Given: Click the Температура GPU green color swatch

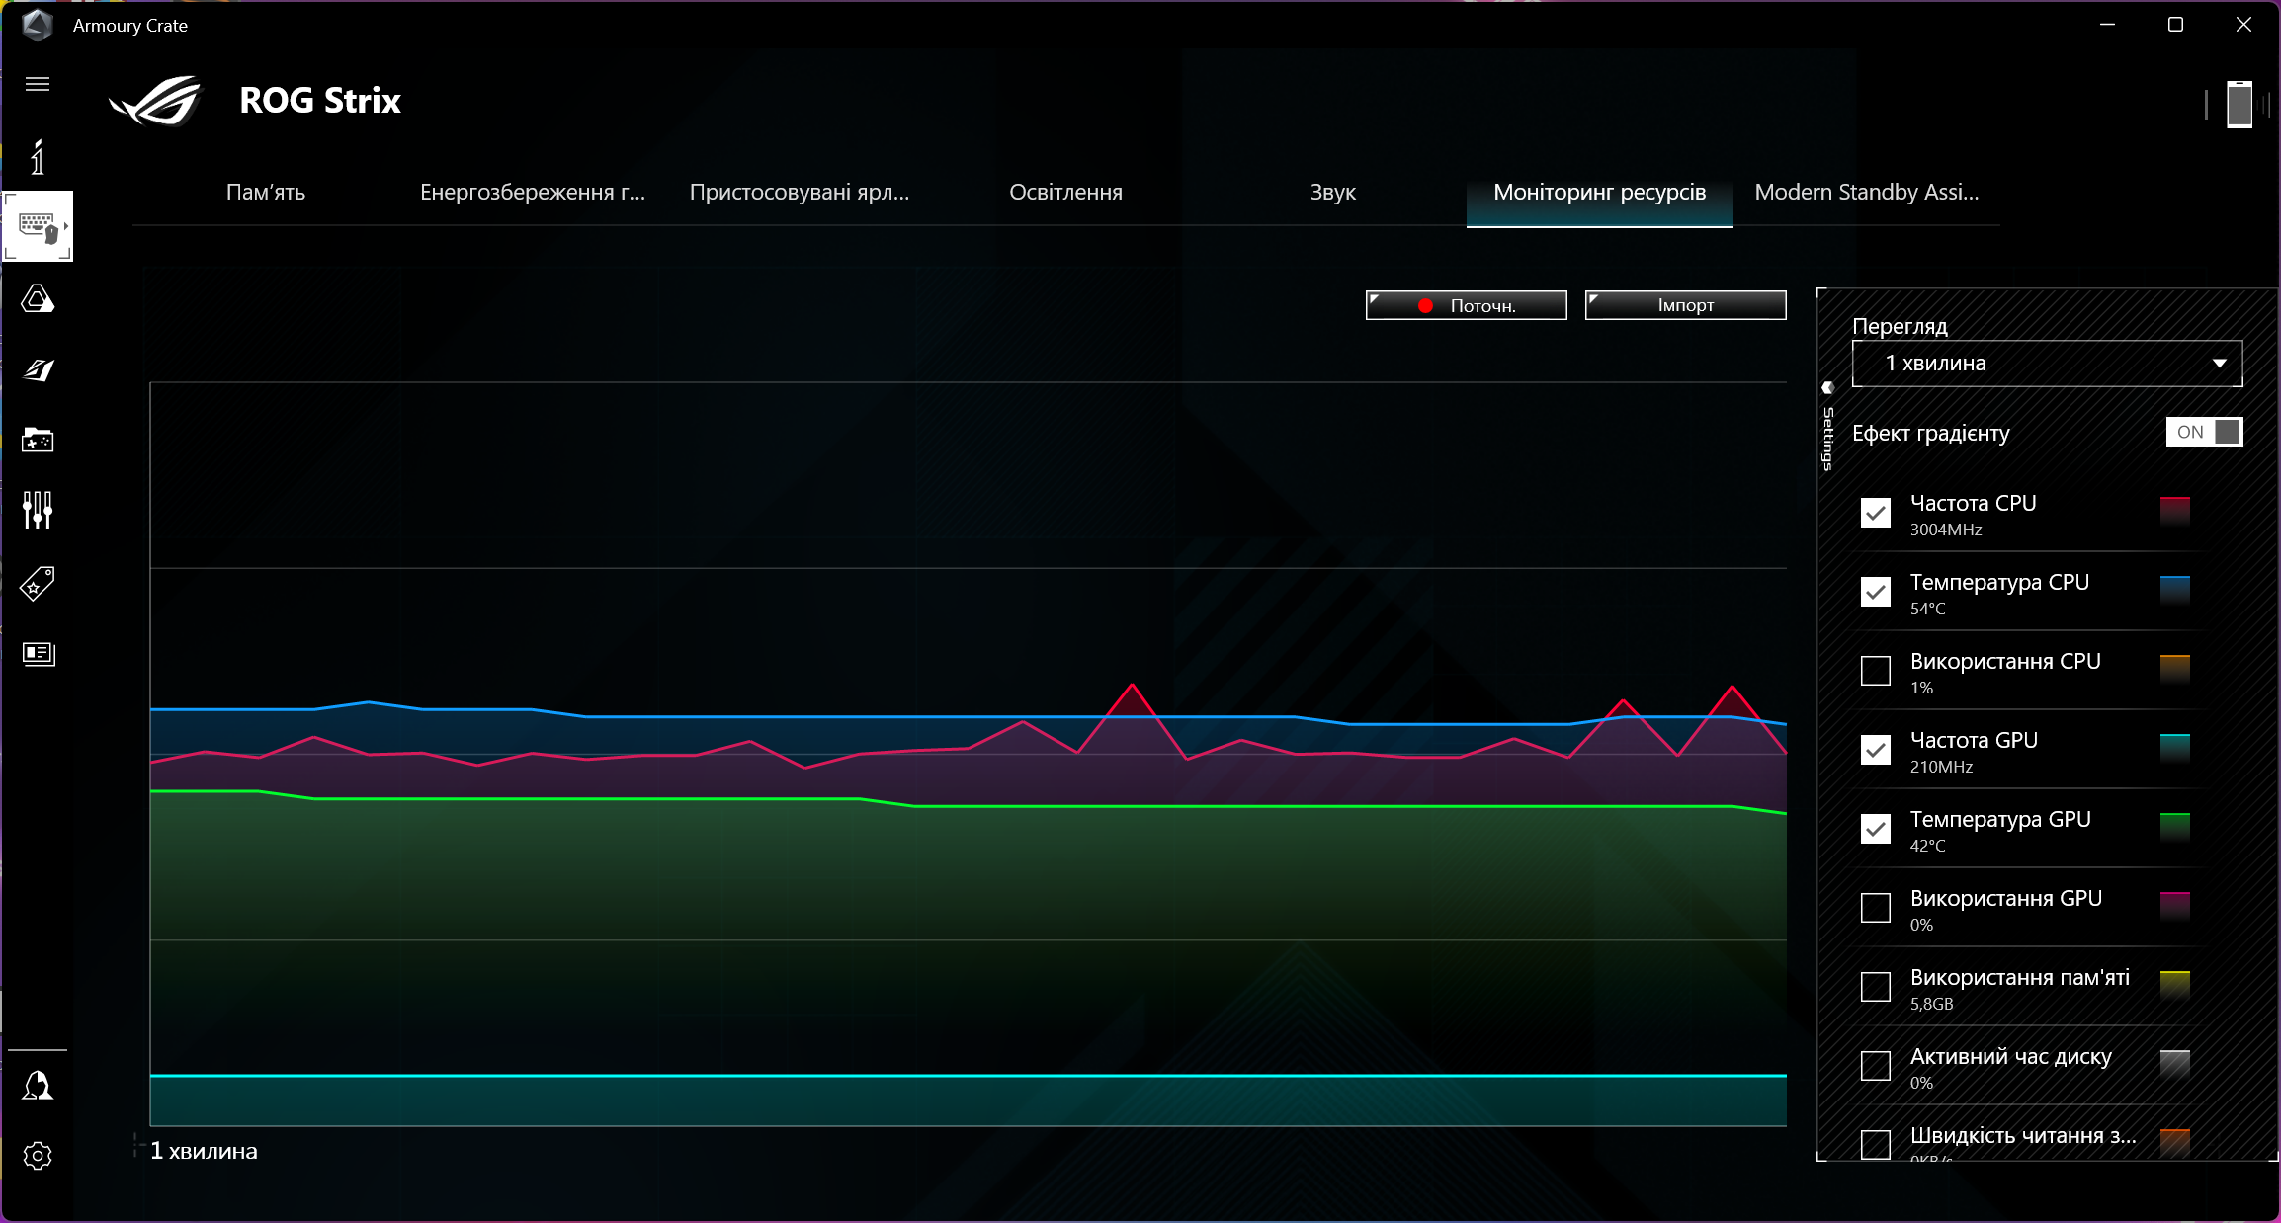Looking at the screenshot, I should [x=2174, y=826].
